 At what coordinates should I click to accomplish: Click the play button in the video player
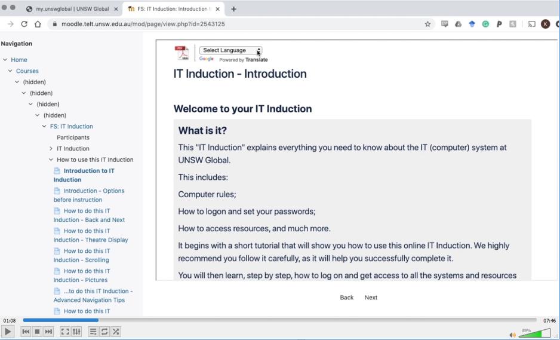pos(8,332)
